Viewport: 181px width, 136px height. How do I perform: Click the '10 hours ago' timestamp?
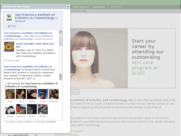[12, 60]
